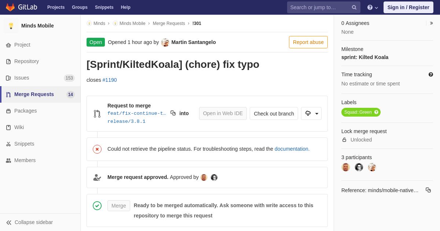Open Repository in sidebar
440x231 pixels.
point(40,61)
